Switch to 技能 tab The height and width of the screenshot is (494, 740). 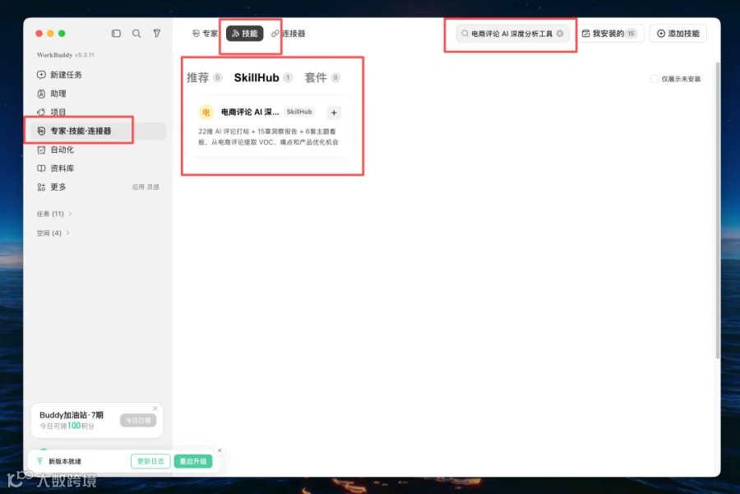(x=244, y=34)
